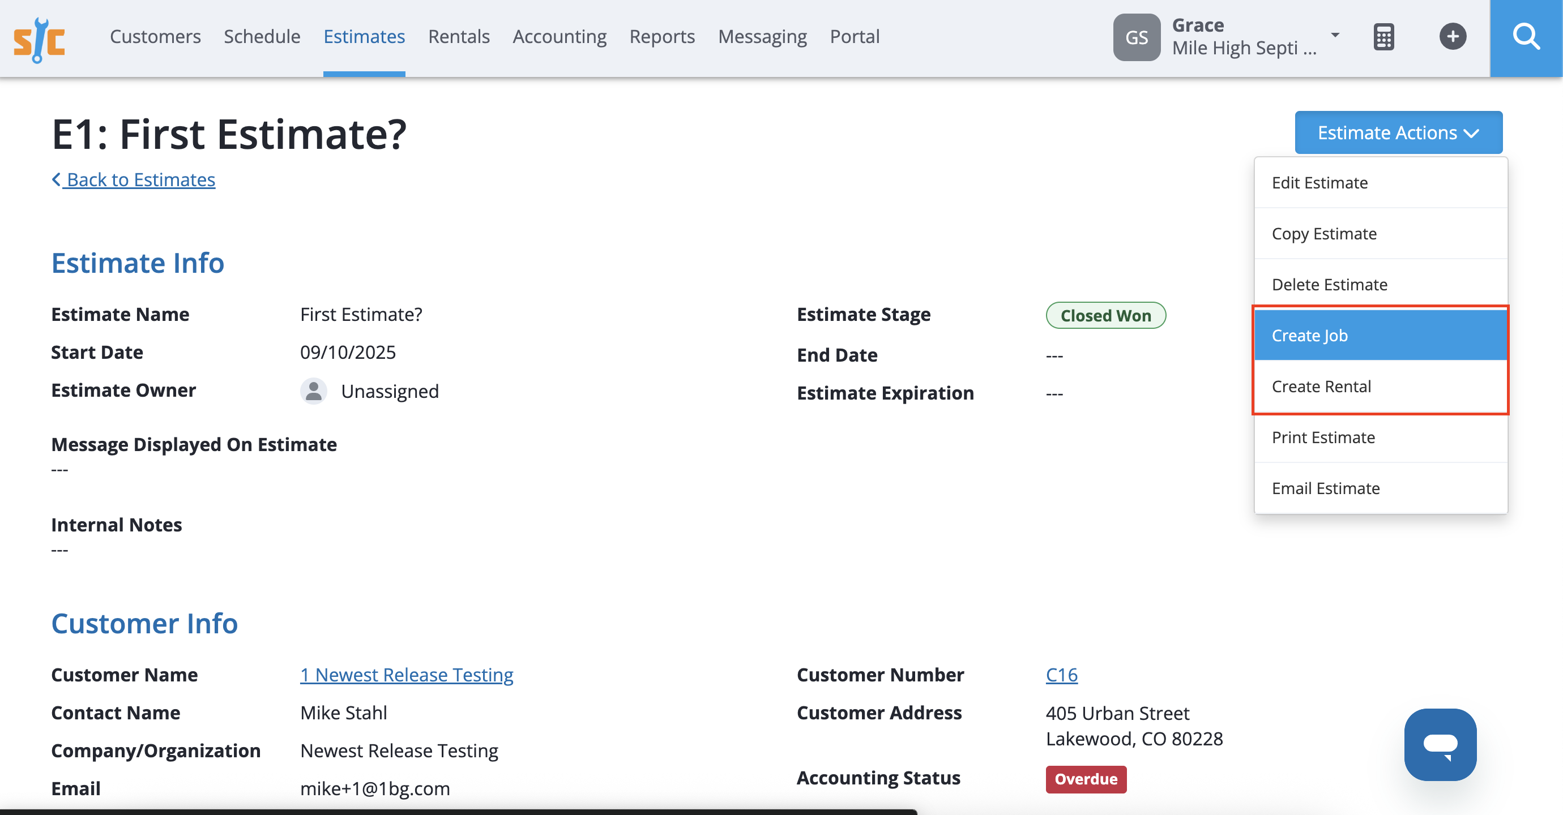The height and width of the screenshot is (815, 1563).
Task: Go to the Accounting tab
Action: tap(560, 36)
